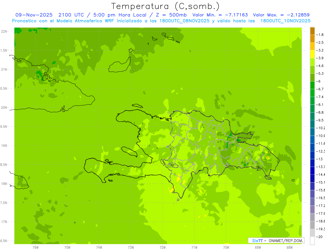Click the "1800UTC_10NOV2025" valid-until time

point(285,21)
